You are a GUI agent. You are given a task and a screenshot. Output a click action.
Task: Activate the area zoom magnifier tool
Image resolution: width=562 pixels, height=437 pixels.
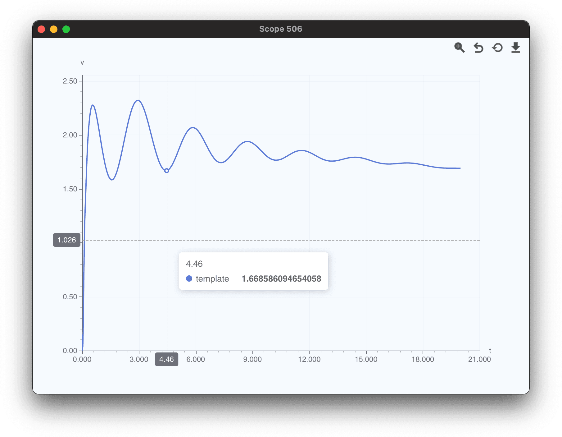pyautogui.click(x=459, y=48)
